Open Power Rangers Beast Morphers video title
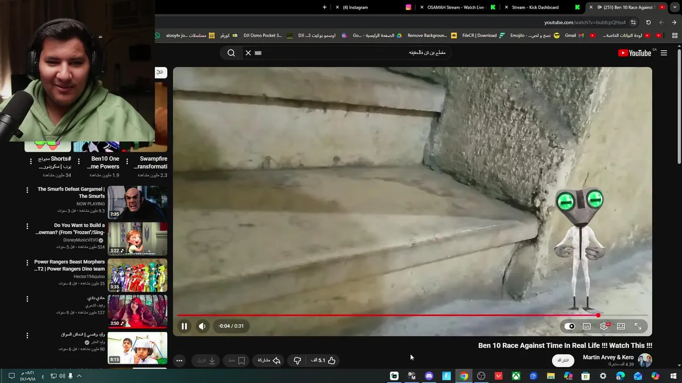Image resolution: width=682 pixels, height=383 pixels. 69,265
